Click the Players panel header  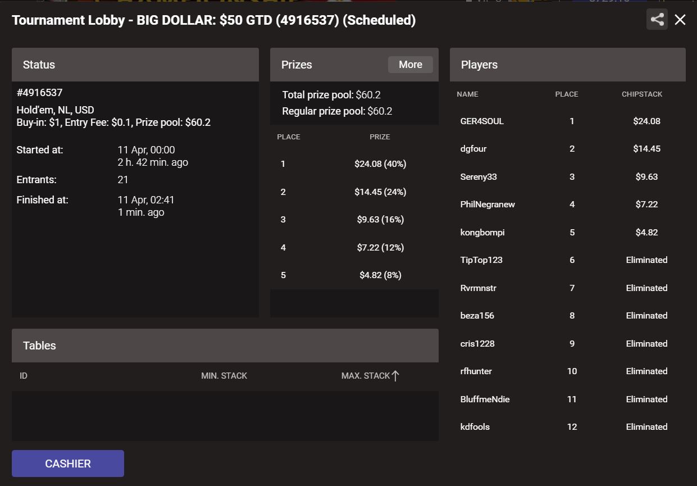[568, 65]
